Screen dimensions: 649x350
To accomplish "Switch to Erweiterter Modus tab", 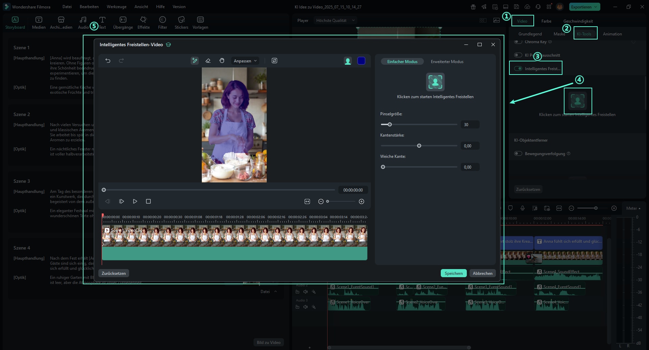I will 447,62.
